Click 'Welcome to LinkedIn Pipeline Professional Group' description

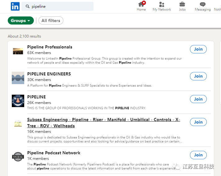[104, 61]
